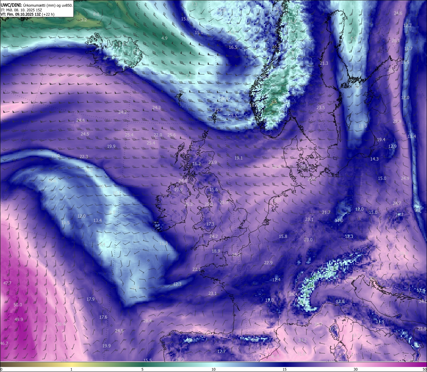
Task: Click the 5 tick on the color scale
Action: [142, 369]
